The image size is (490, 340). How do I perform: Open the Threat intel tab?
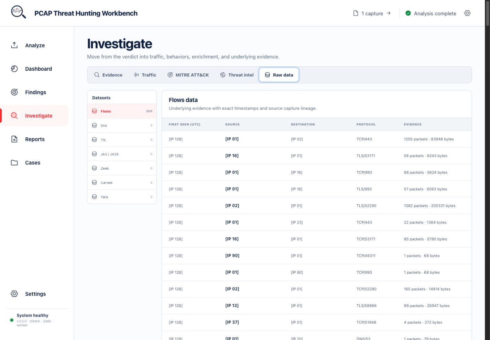pos(237,75)
